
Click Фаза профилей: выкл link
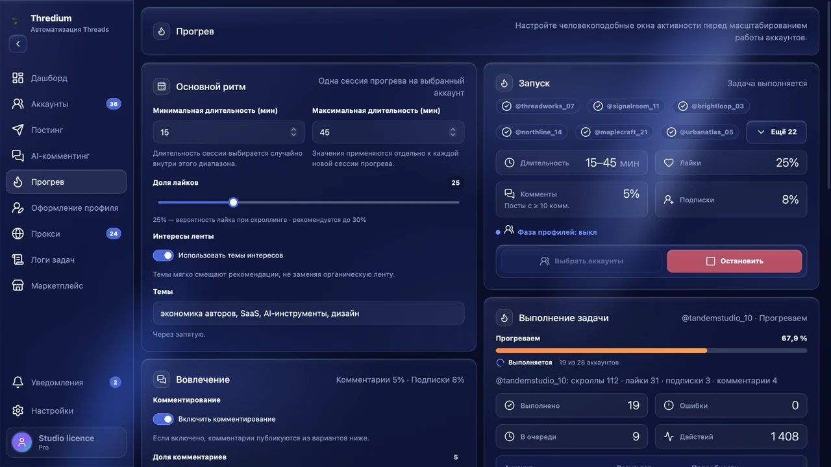click(x=557, y=232)
